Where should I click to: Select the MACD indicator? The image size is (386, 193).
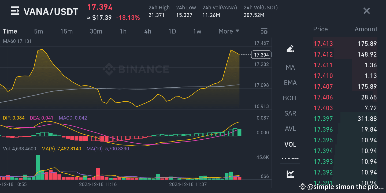coord(290,159)
